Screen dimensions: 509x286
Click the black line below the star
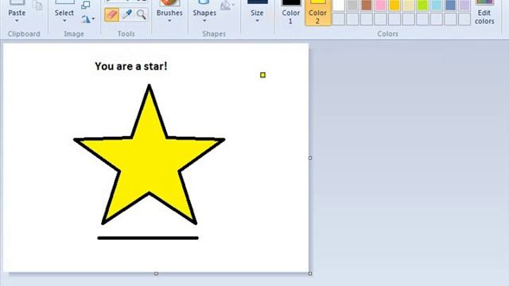tap(148, 238)
